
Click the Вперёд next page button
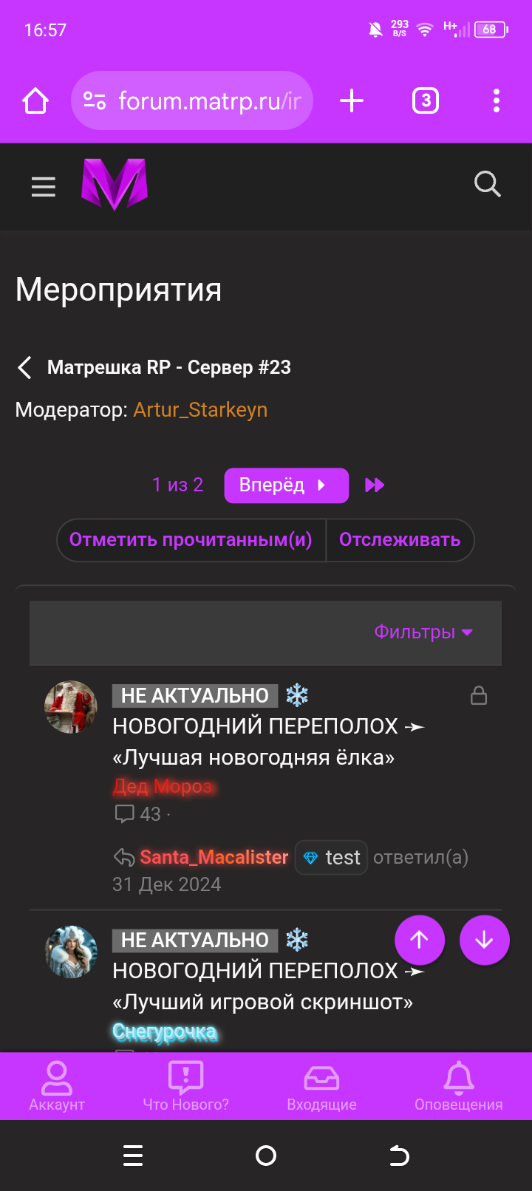287,485
